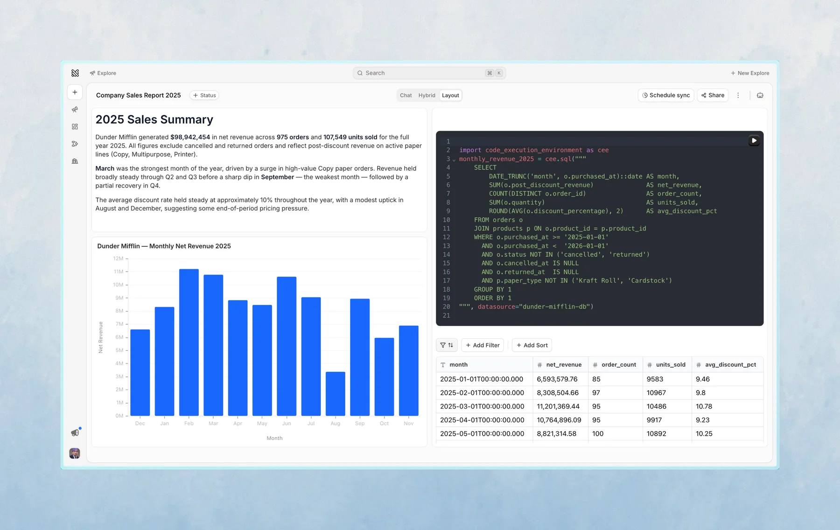The width and height of the screenshot is (840, 530).
Task: Add a Status to the report
Action: [204, 95]
